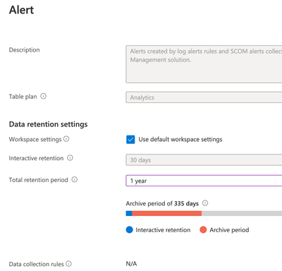Click the Archive period info icon
The image size is (282, 271).
(205, 203)
